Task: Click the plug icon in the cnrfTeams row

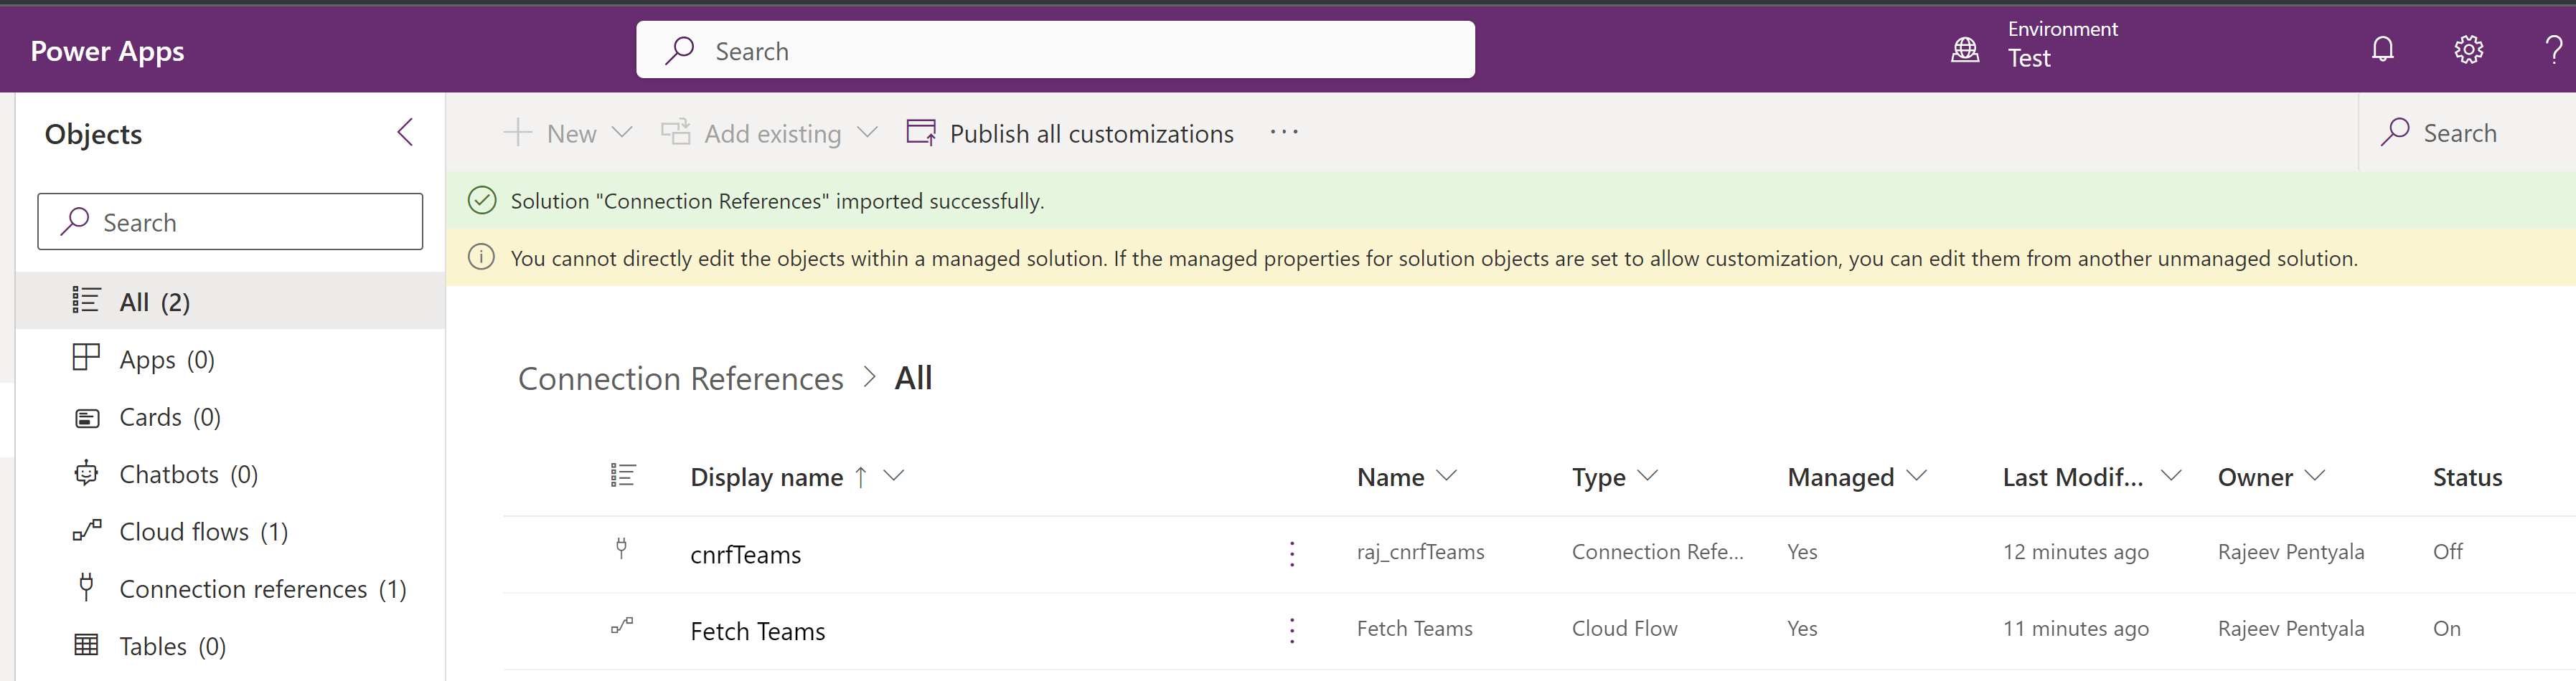Action: [x=621, y=547]
